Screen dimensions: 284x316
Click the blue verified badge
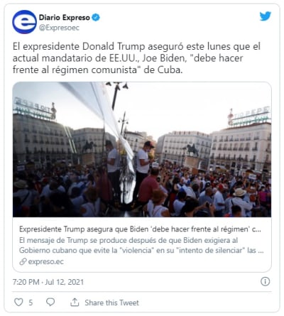point(96,18)
